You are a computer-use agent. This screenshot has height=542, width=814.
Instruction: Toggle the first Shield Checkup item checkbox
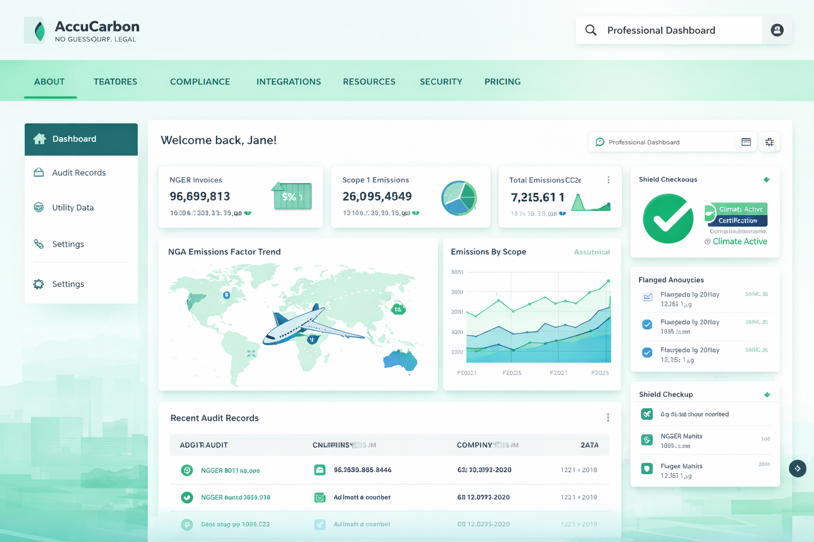point(647,414)
